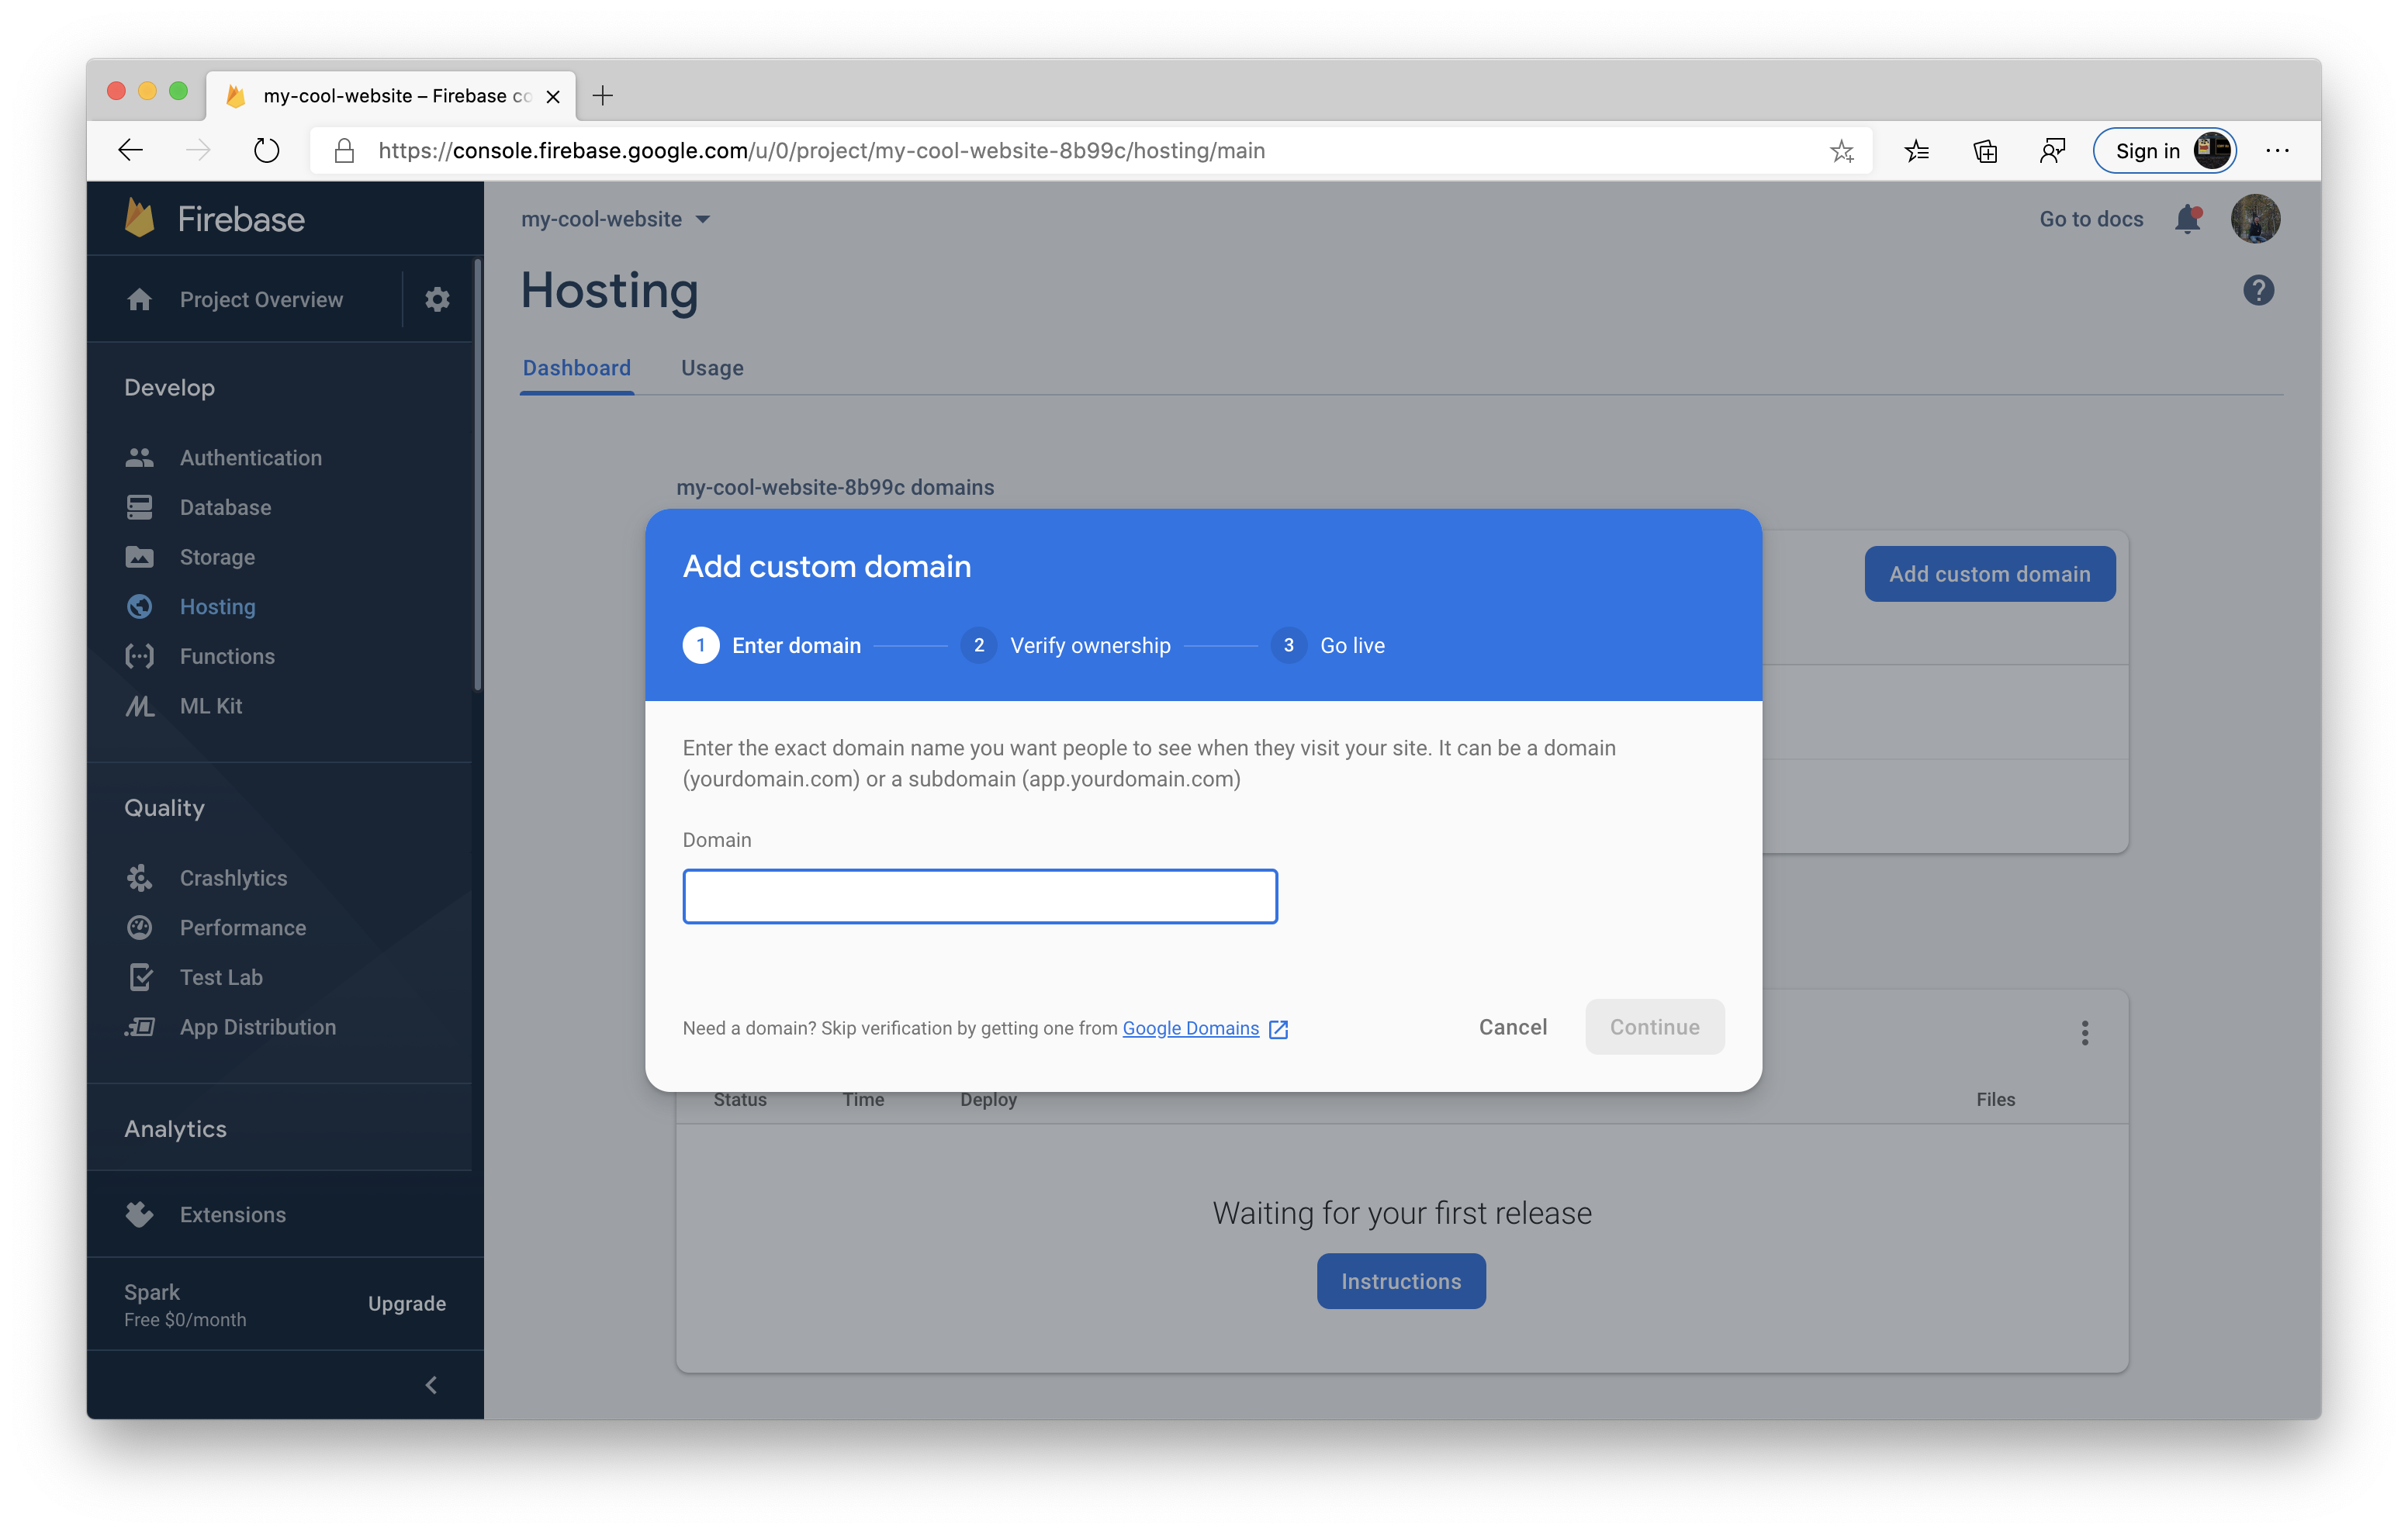Open the Extensions sidebar item

point(232,1214)
